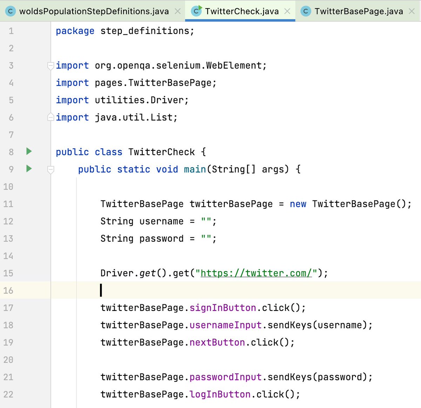Close the TwitterBasePage.java tab

412,11
